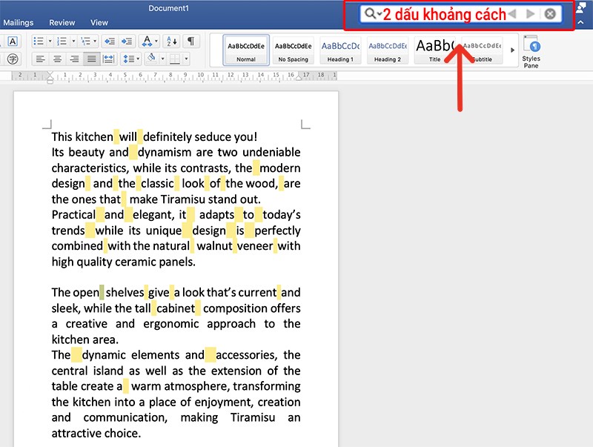The width and height of the screenshot is (593, 447).
Task: Click the increase indent icon
Action: pyautogui.click(x=127, y=42)
